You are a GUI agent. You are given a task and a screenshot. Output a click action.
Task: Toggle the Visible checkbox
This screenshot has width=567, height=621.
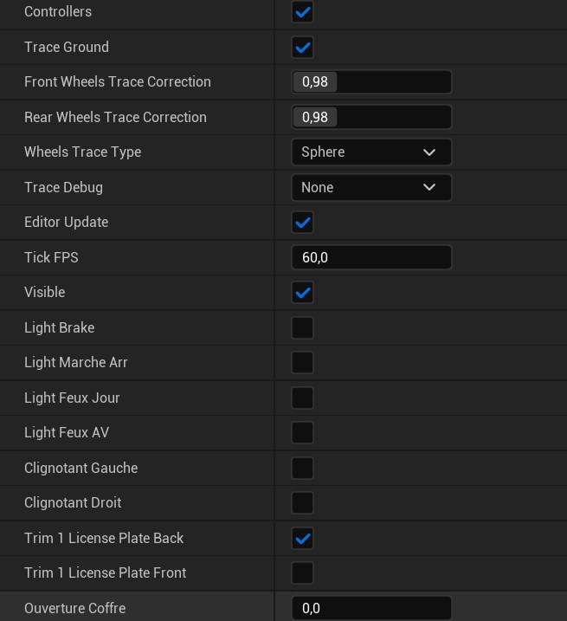(x=302, y=293)
